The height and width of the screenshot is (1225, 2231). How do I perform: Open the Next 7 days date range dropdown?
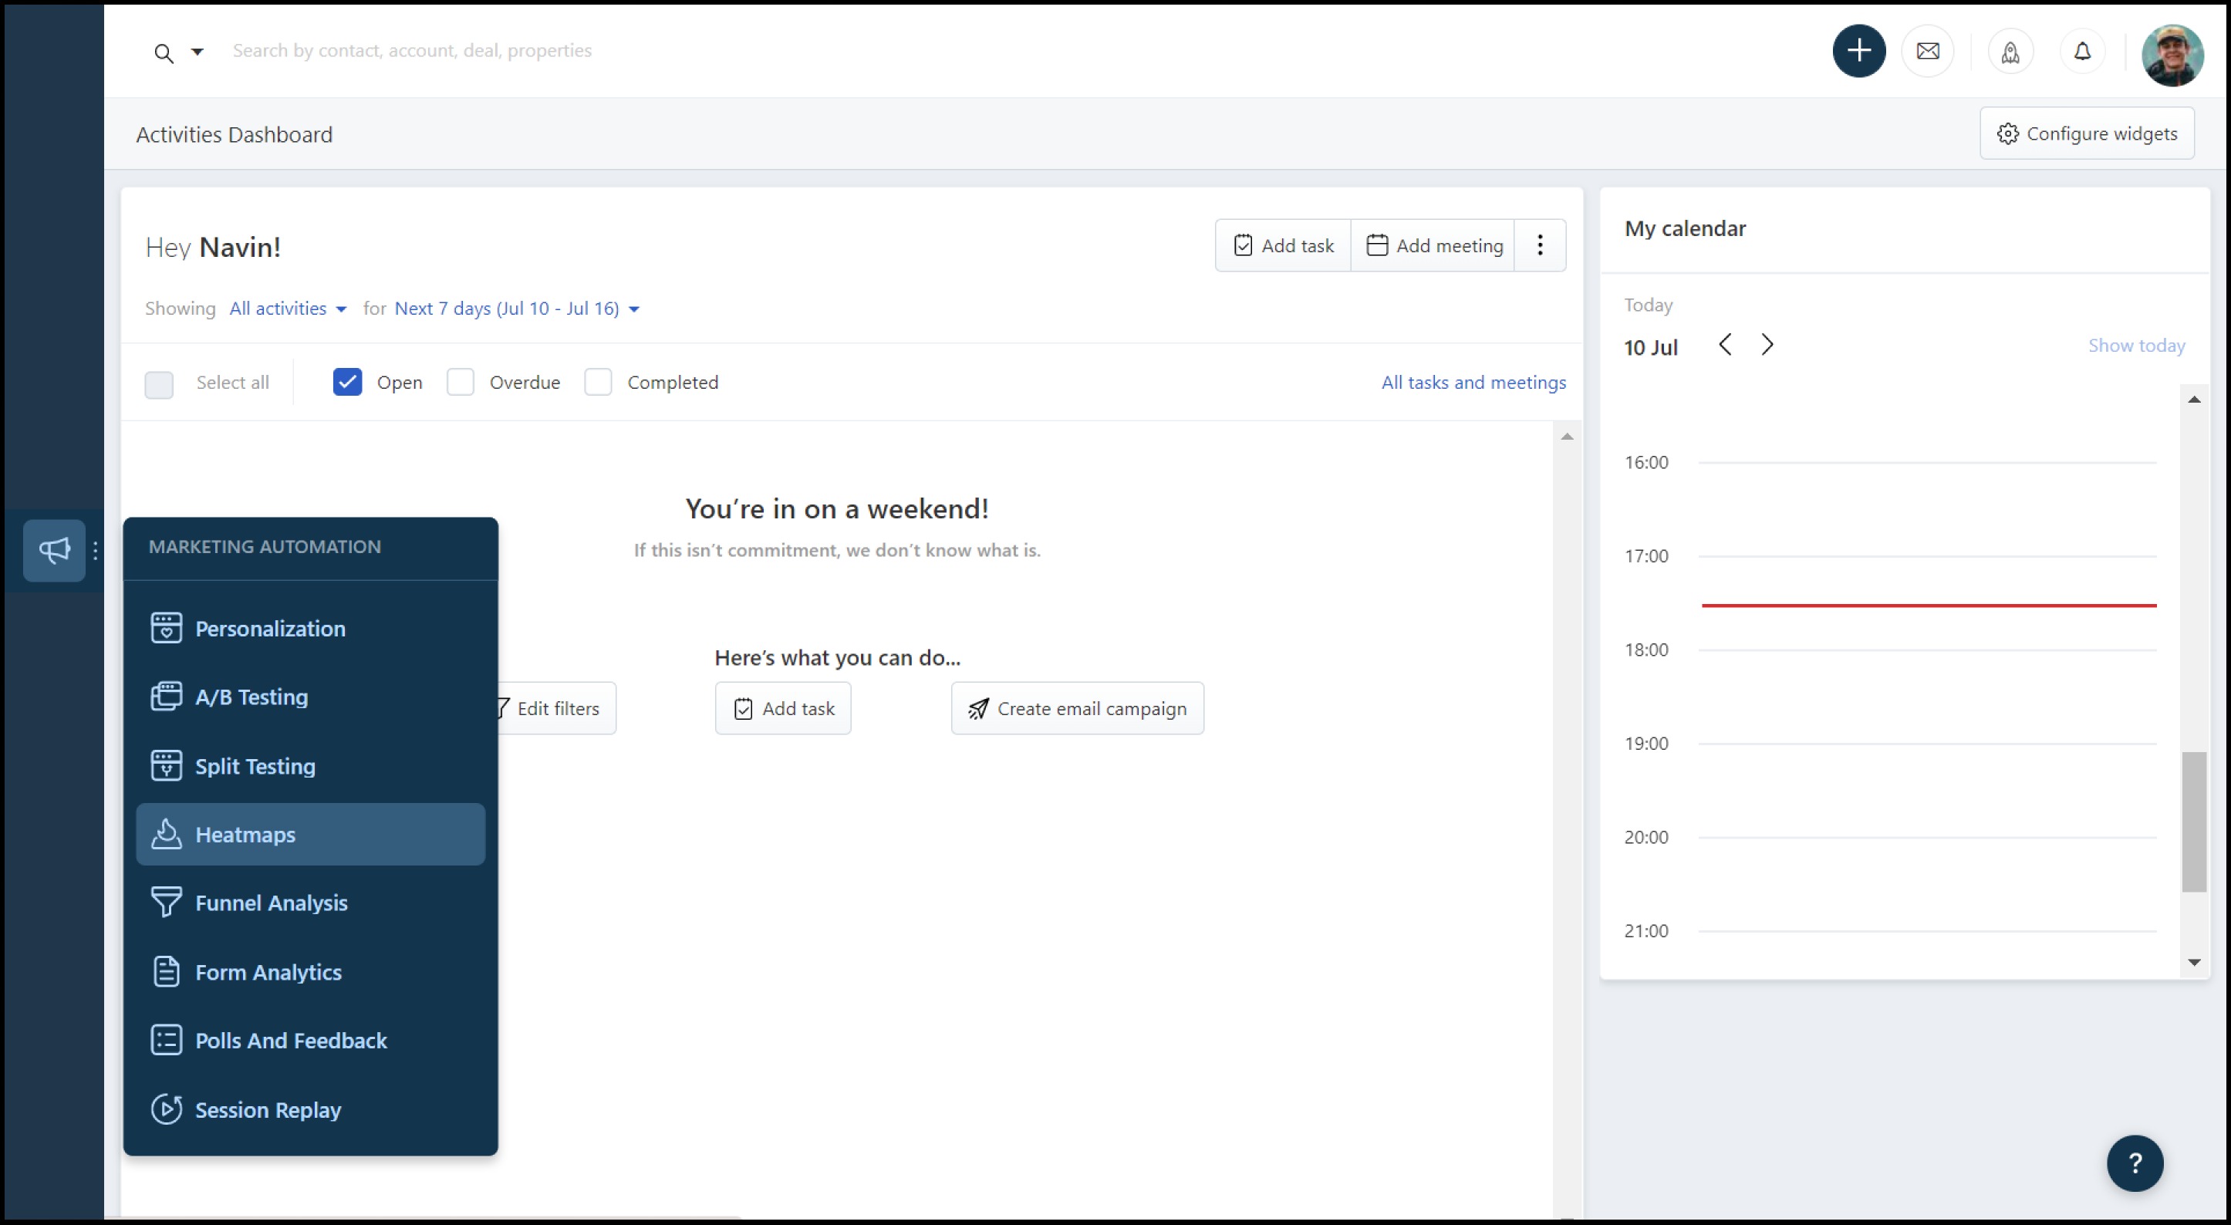(516, 309)
